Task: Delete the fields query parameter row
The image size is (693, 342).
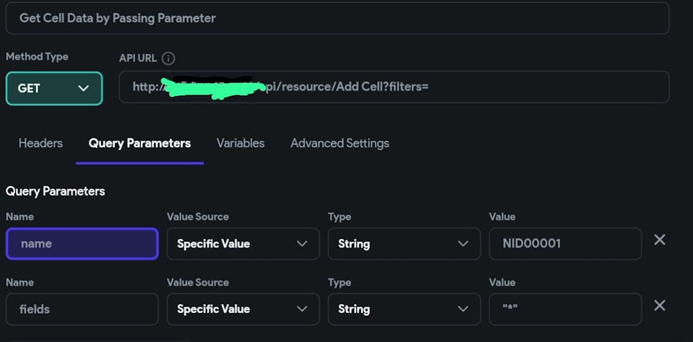Action: (x=660, y=306)
